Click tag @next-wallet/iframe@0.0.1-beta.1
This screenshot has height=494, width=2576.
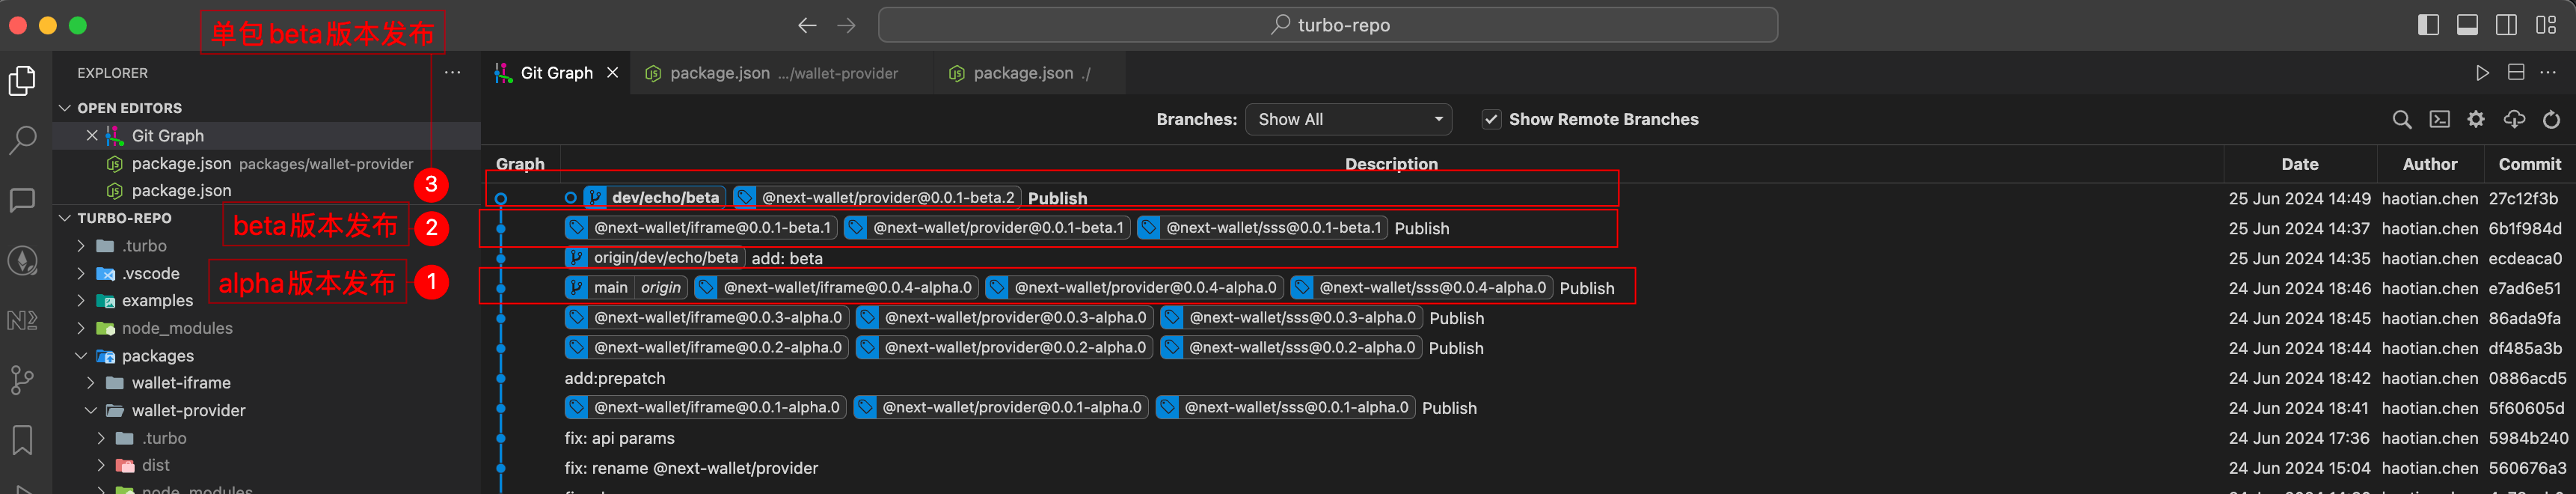(x=701, y=228)
